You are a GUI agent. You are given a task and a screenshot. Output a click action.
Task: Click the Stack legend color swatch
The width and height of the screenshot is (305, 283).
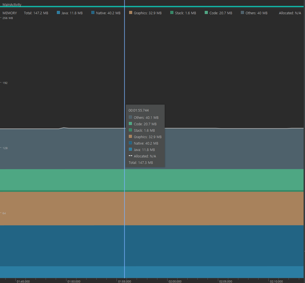pos(172,13)
